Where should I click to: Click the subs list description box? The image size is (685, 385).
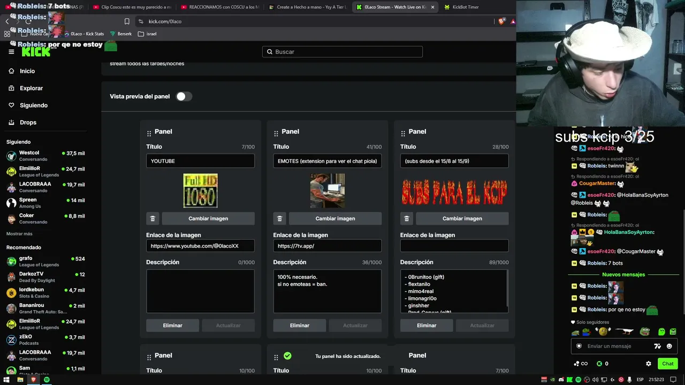pyautogui.click(x=454, y=291)
